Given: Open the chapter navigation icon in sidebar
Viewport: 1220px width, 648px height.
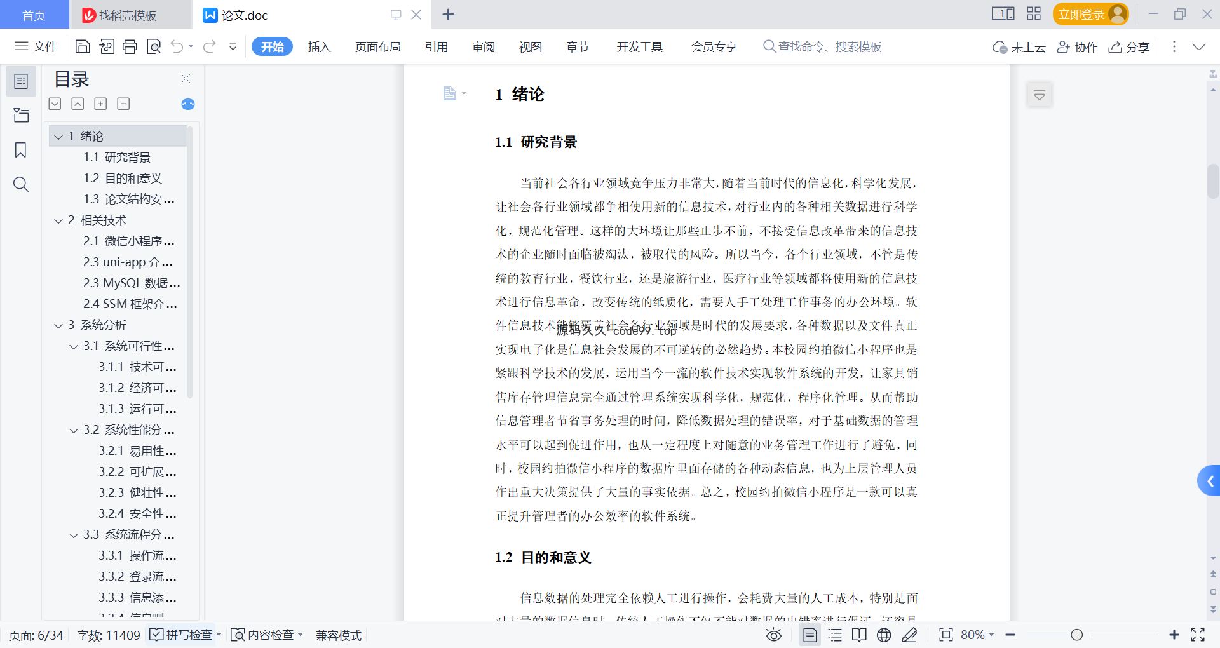Looking at the screenshot, I should pos(21,115).
